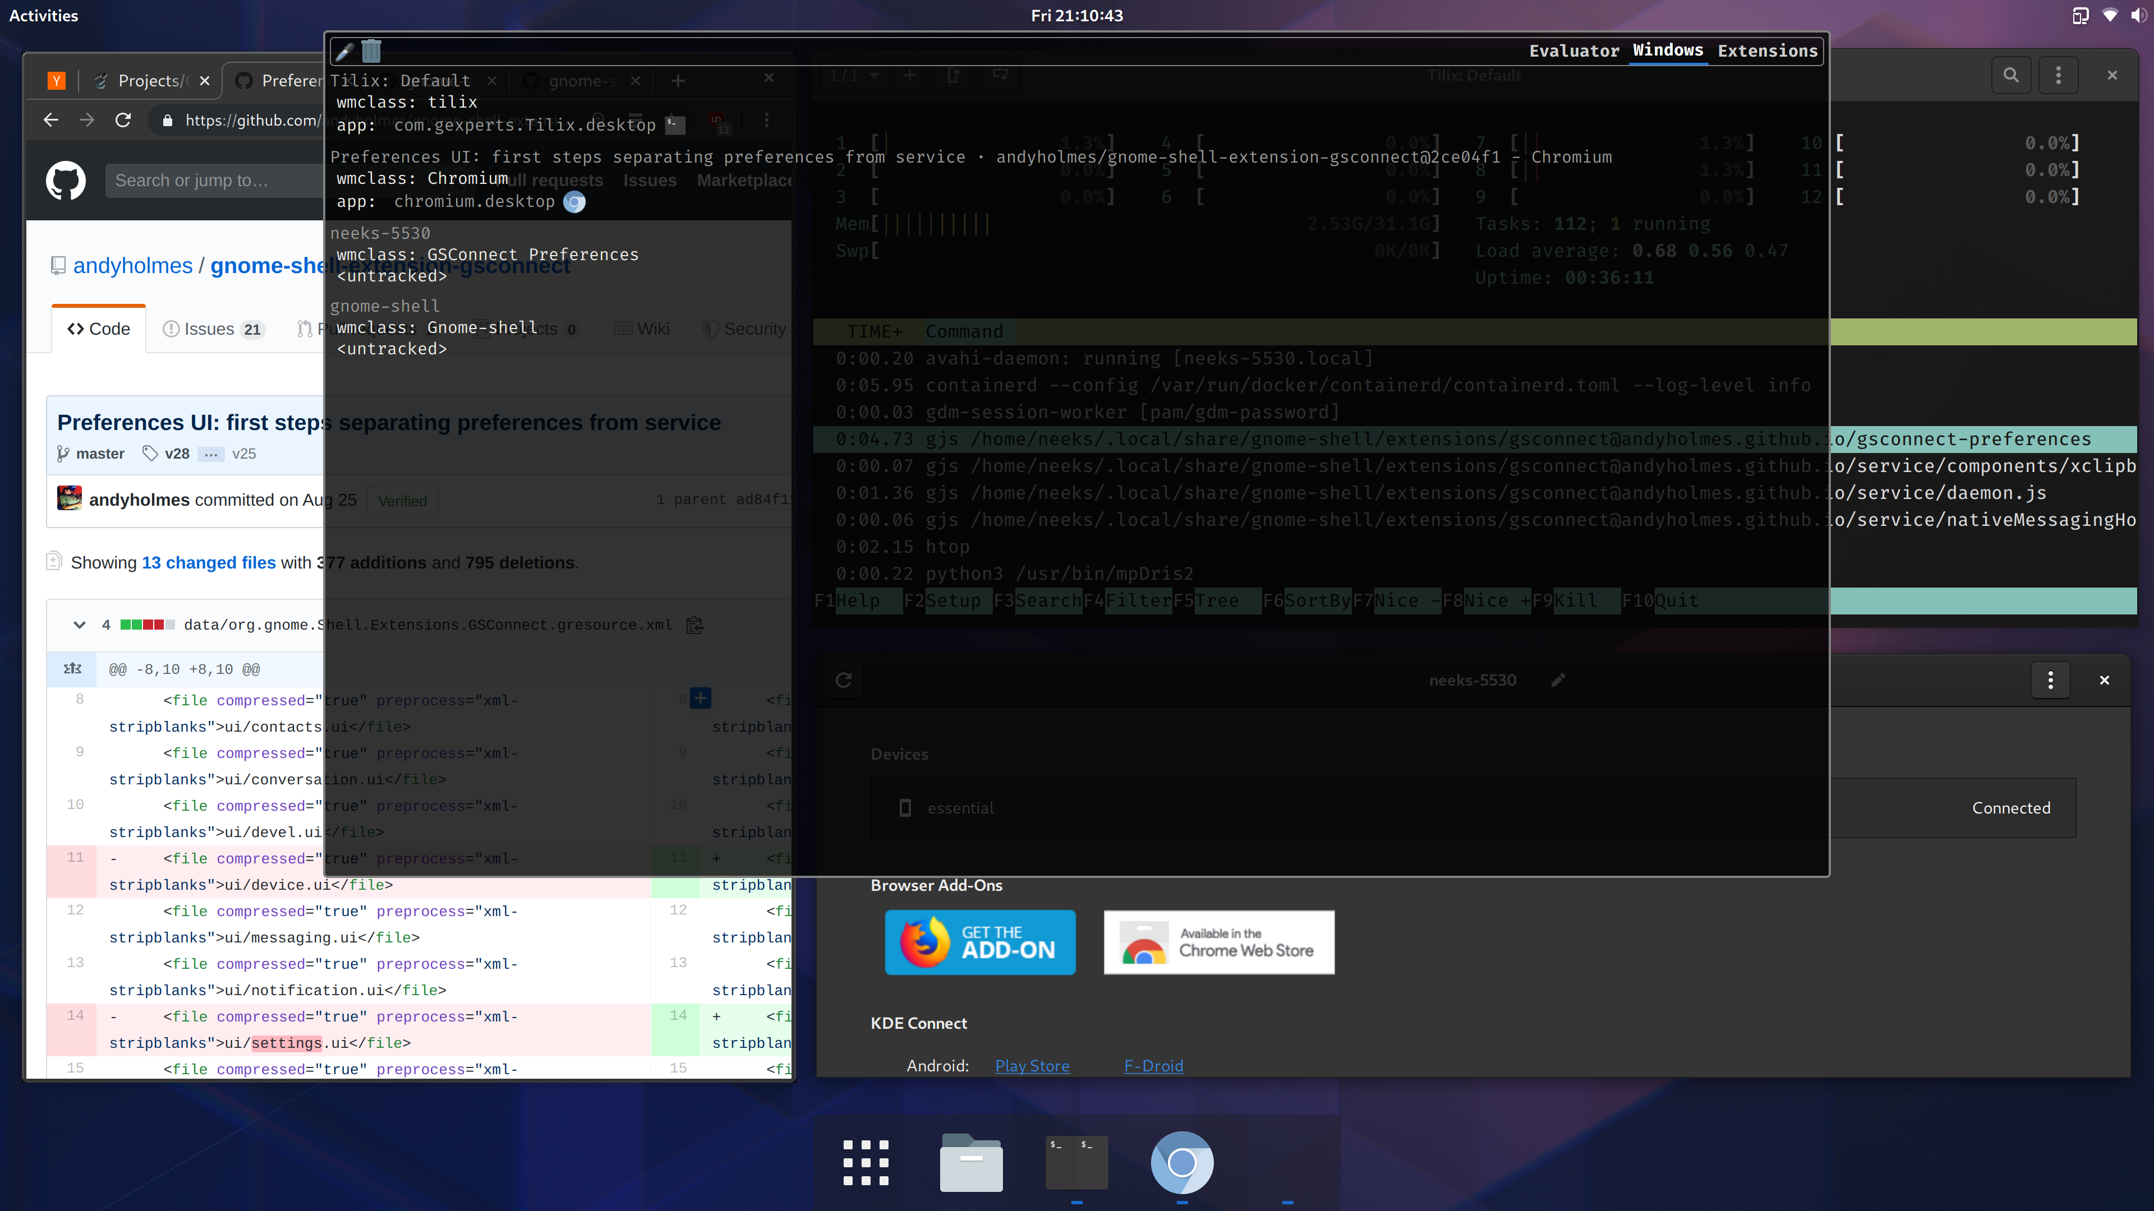Collapse the gresource.xml file diff
The width and height of the screenshot is (2154, 1211).
[x=80, y=625]
